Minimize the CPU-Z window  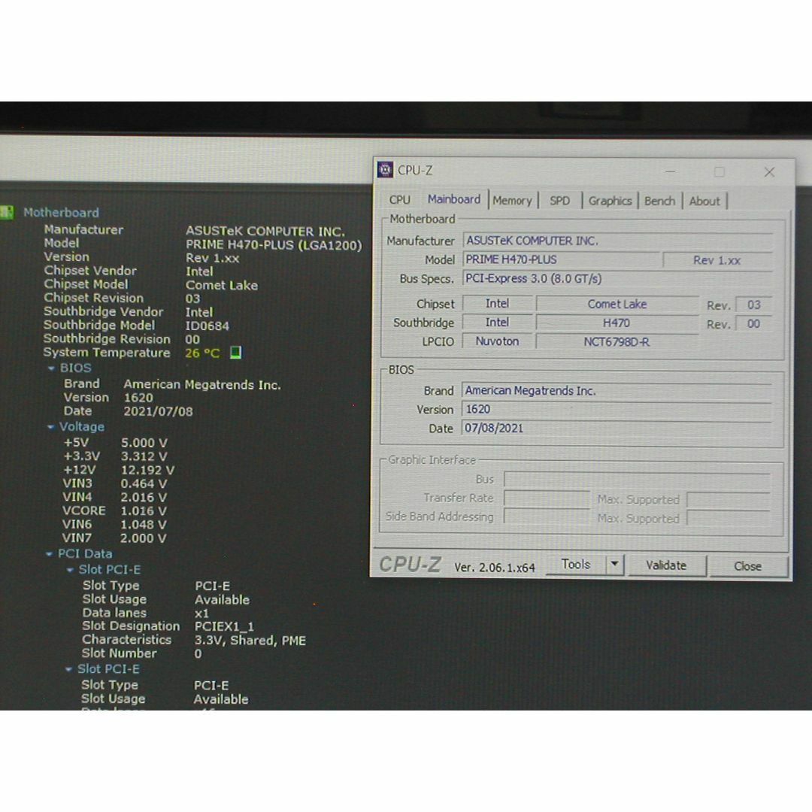[x=671, y=171]
